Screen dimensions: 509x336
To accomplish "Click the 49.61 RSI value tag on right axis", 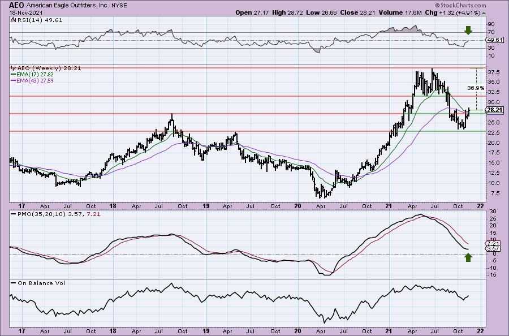I will coord(495,40).
